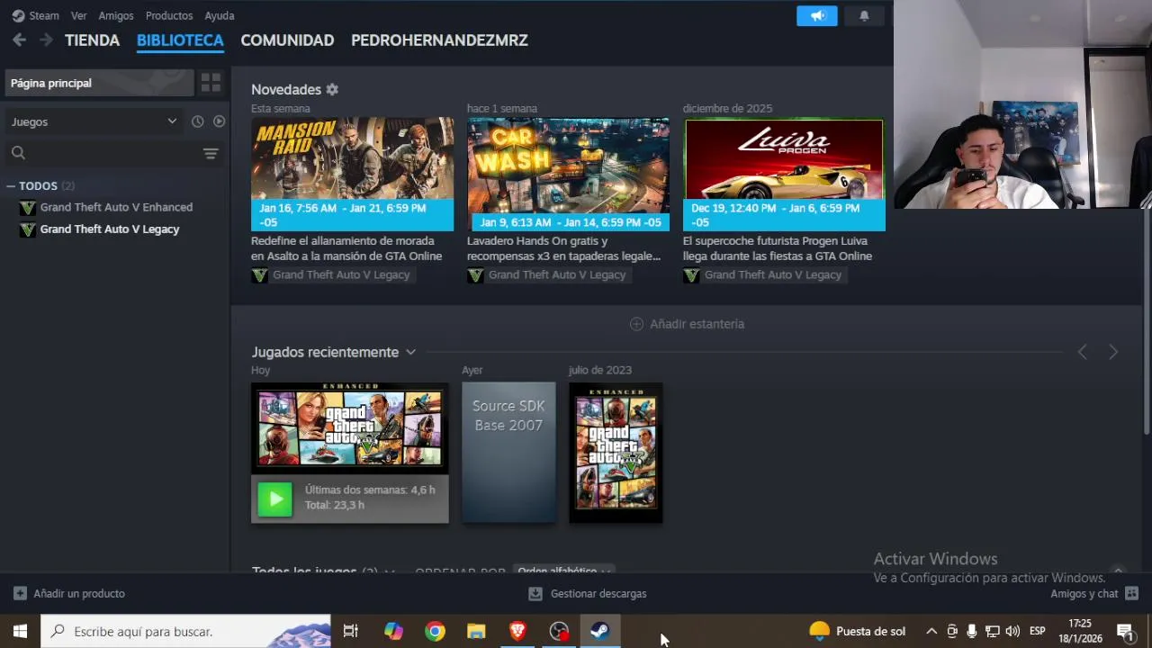Open the Luiva Progen news thumbnail

784,174
